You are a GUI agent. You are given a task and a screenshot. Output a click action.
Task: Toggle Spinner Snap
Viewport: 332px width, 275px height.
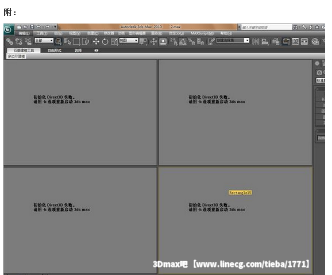[200, 41]
